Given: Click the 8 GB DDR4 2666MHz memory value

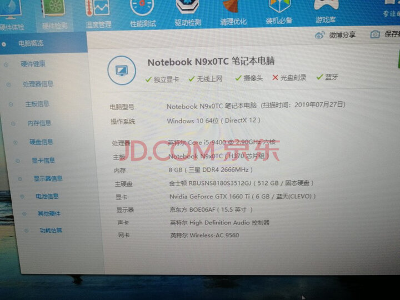Looking at the screenshot, I should pyautogui.click(x=211, y=169).
